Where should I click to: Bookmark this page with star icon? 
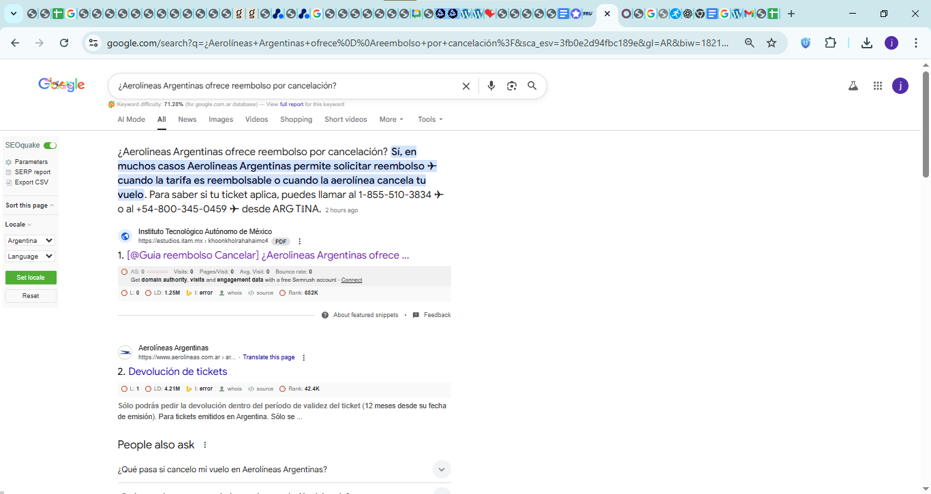pos(772,43)
